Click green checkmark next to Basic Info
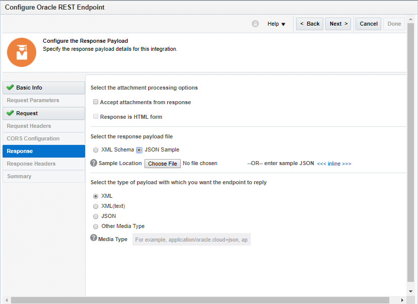Image resolution: width=418 pixels, height=304 pixels. tap(10, 88)
